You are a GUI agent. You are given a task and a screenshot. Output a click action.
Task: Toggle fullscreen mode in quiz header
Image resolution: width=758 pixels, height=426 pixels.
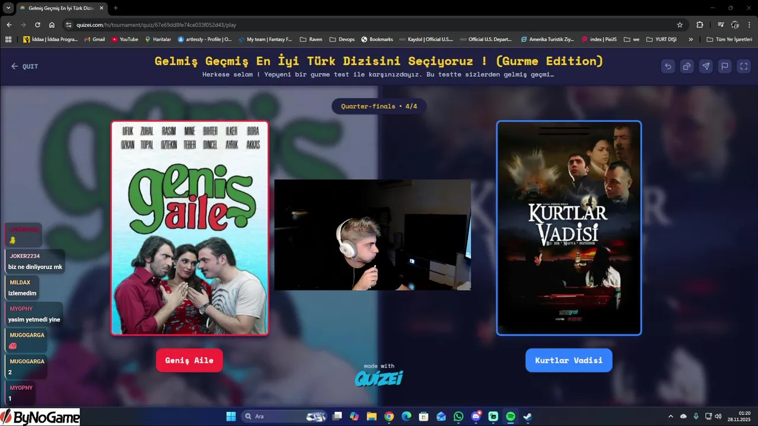744,66
